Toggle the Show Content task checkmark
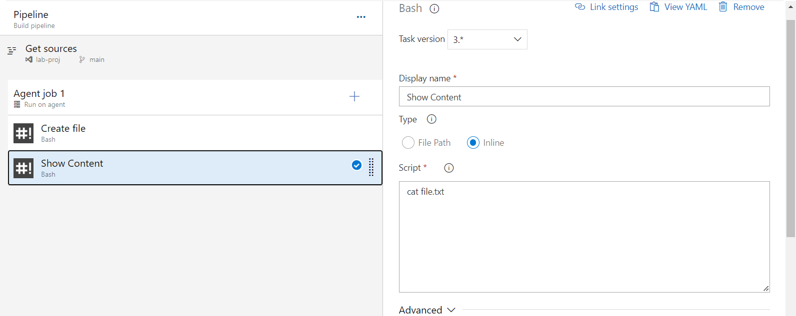 356,165
